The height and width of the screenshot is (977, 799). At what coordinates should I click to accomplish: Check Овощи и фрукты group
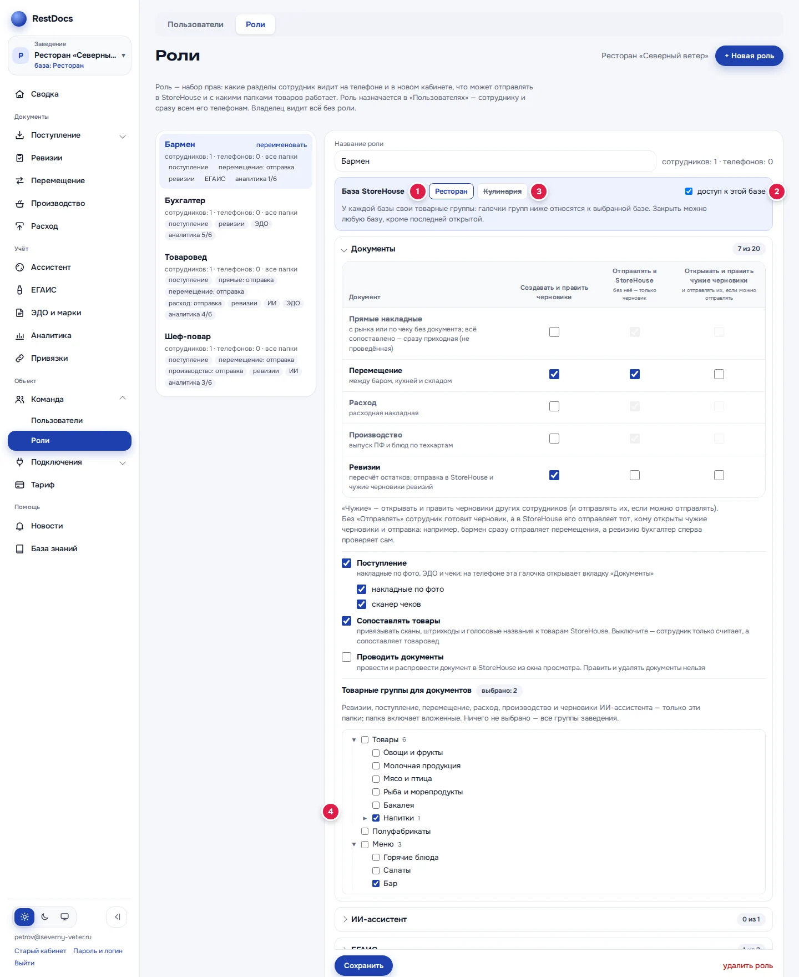point(376,753)
